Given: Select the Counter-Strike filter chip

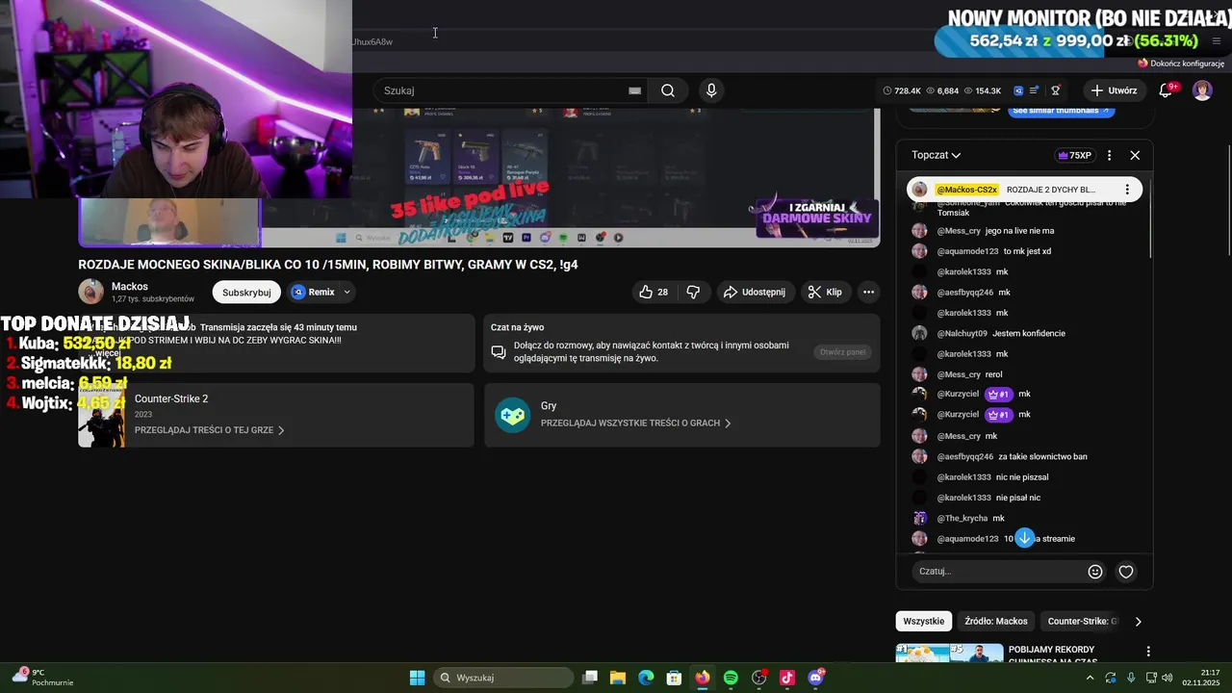Looking at the screenshot, I should pos(1083,621).
